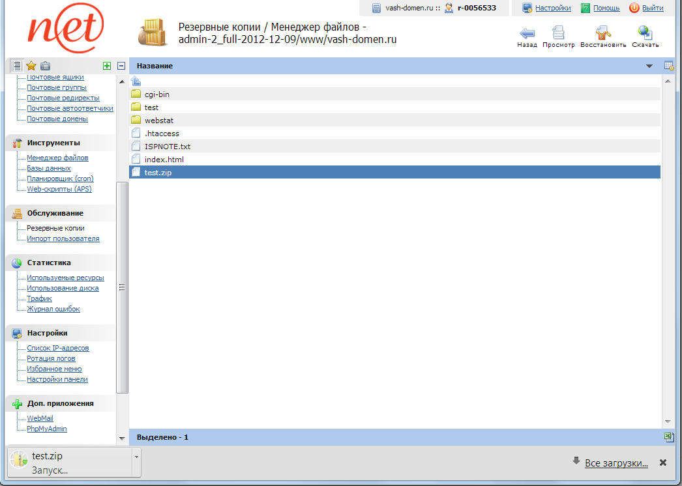Open test.zip download options arrow
This screenshot has height=486, width=682.
point(136,456)
